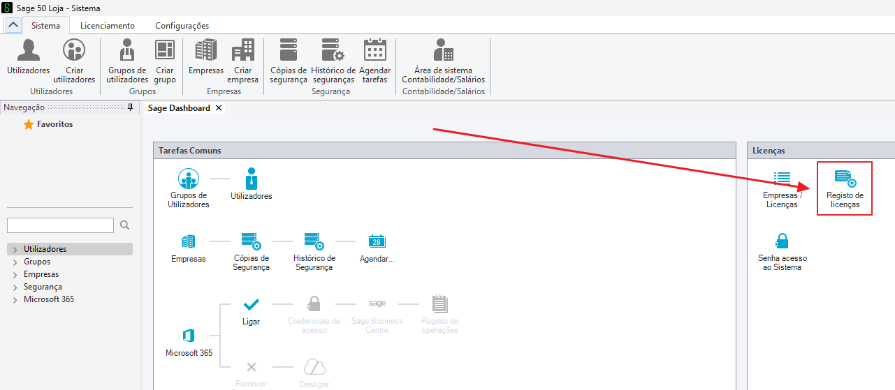Screen dimensions: 895x390
Task: Select the Sage Dashboard tab
Action: (179, 108)
